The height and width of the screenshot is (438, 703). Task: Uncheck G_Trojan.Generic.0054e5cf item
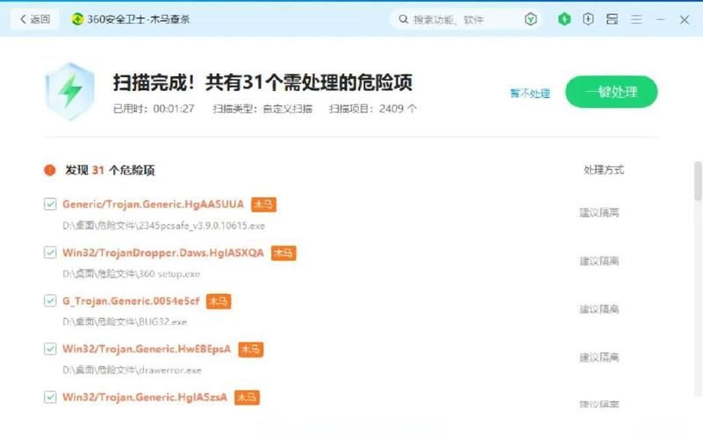pos(50,300)
